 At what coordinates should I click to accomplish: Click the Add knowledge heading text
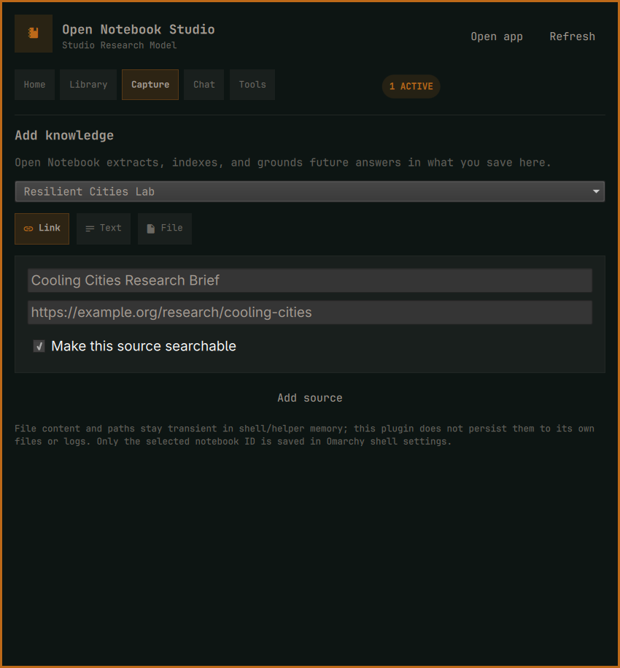[64, 136]
